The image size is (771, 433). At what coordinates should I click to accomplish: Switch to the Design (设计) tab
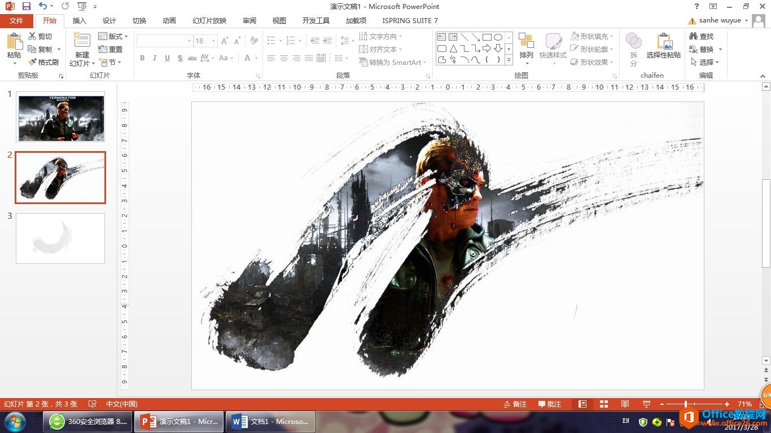(109, 21)
